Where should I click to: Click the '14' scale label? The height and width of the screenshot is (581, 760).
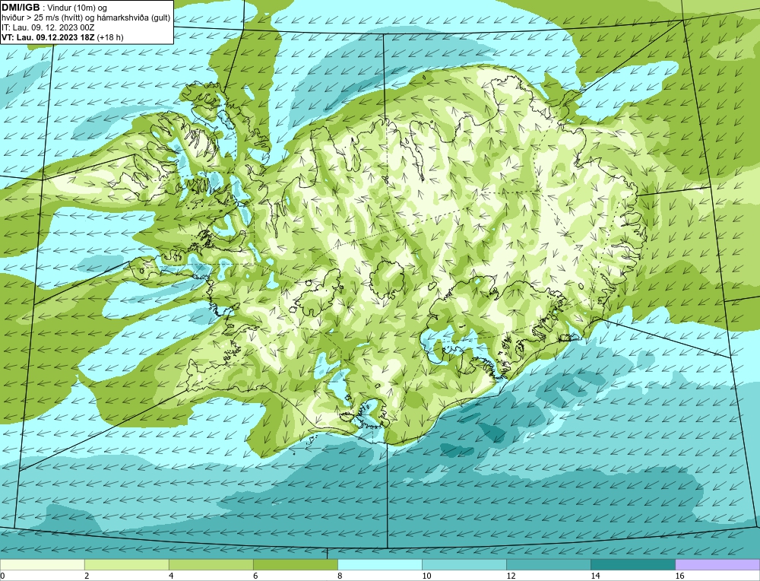click(x=595, y=576)
